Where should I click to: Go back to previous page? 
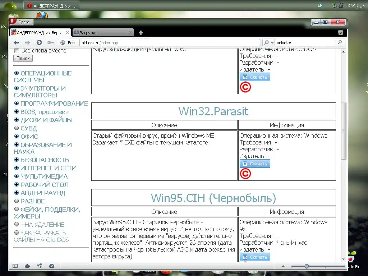(16, 42)
